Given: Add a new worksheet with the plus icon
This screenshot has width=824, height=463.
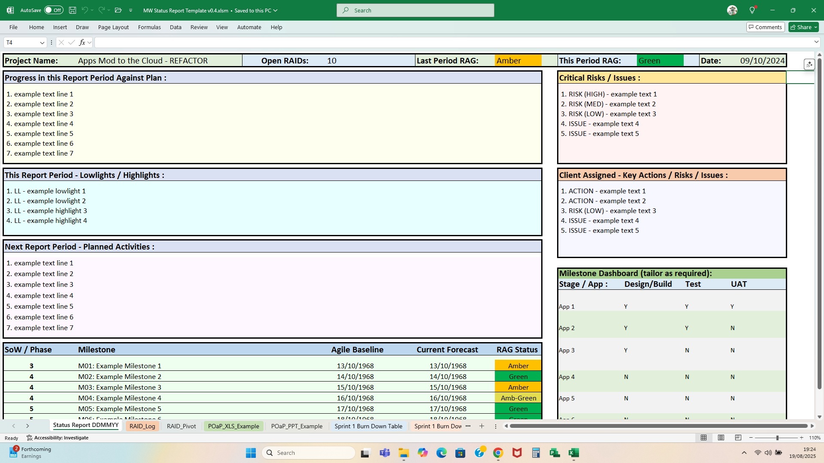Looking at the screenshot, I should (482, 426).
